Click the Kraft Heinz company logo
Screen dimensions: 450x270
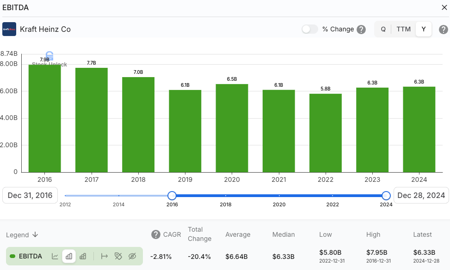(x=9, y=29)
